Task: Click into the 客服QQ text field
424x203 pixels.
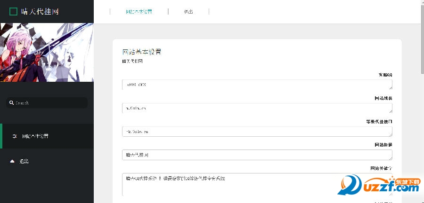Action: tap(257, 85)
